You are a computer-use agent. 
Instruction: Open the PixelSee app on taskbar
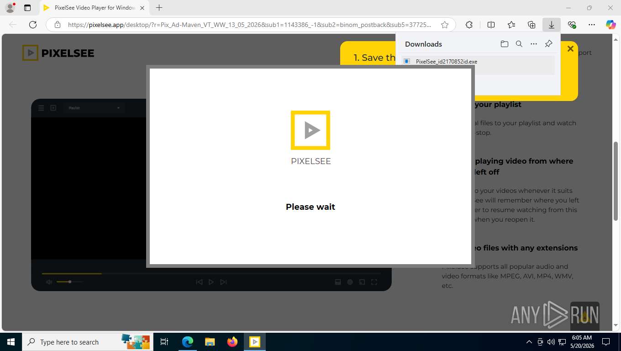(x=255, y=342)
